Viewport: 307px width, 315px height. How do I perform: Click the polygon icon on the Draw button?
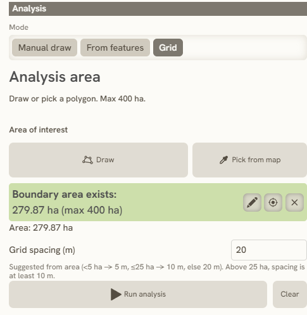[87, 160]
